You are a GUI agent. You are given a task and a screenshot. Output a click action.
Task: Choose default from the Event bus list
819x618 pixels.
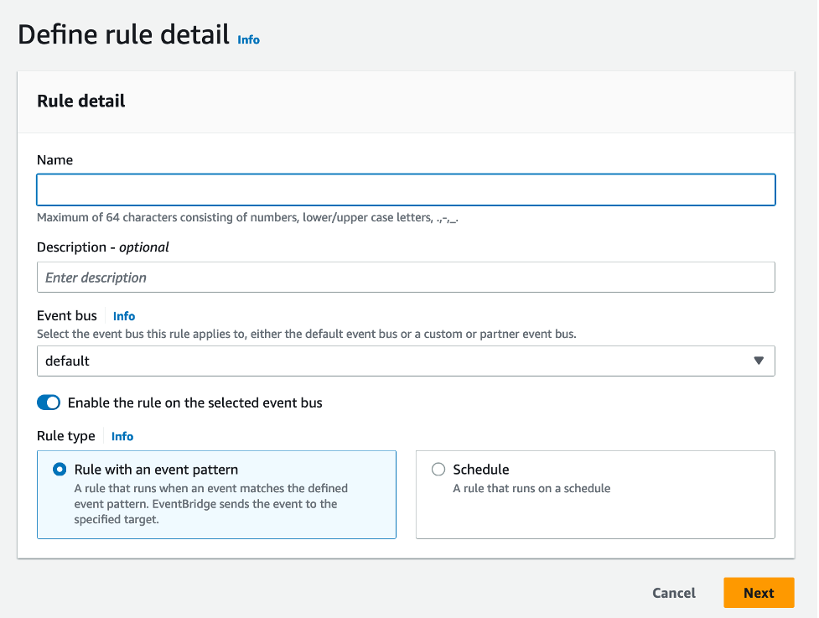coord(406,361)
